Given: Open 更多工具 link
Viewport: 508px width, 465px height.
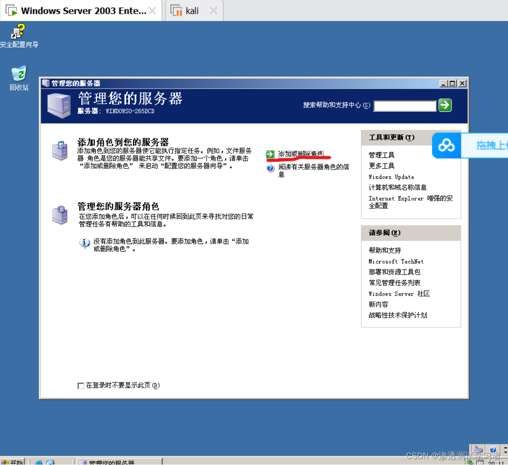Looking at the screenshot, I should [381, 166].
